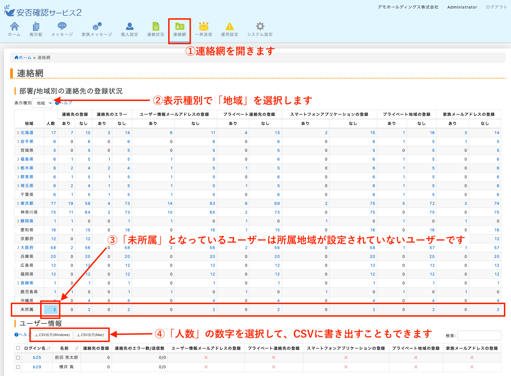This screenshot has width=511, height=376.
Task: Open the 個人設定 person icon
Action: 129,27
